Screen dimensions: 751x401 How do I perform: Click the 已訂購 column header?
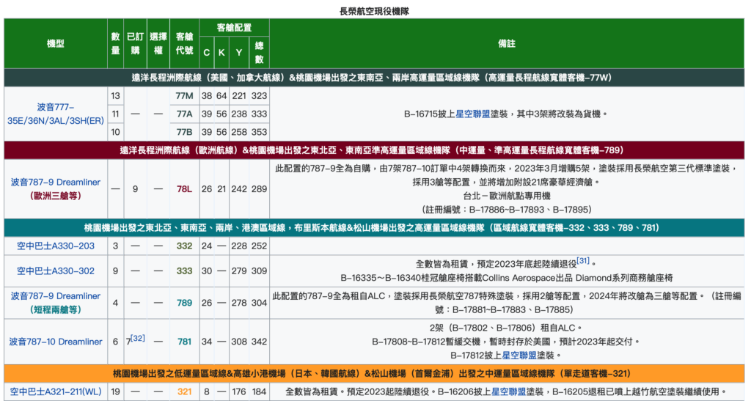tap(135, 43)
